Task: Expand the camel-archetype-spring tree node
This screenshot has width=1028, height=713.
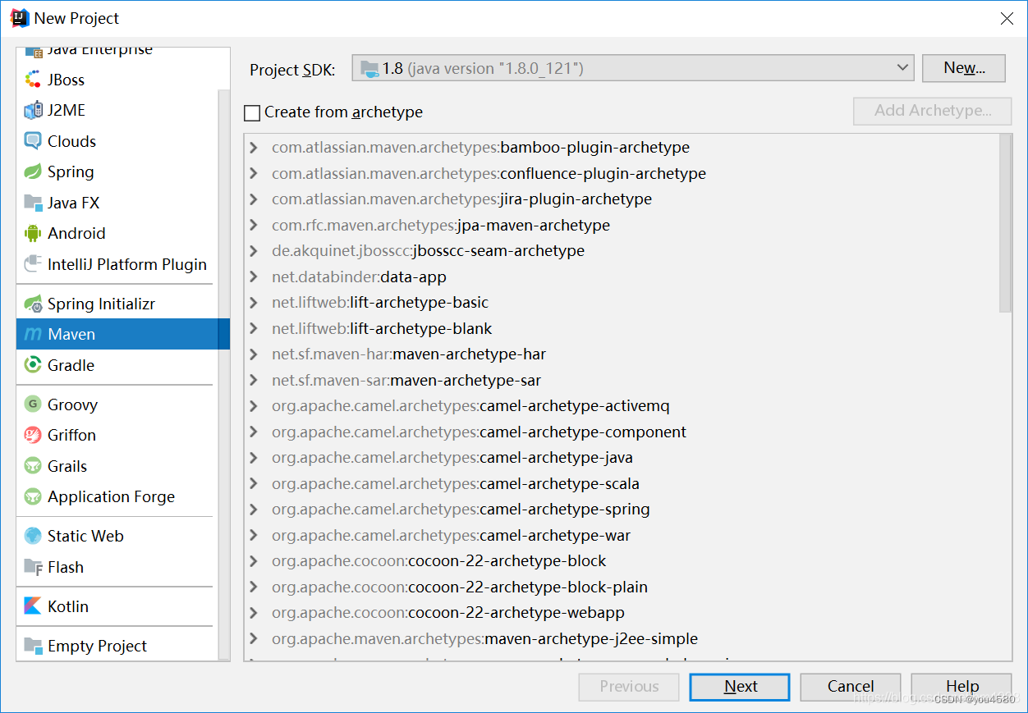Action: tap(254, 510)
